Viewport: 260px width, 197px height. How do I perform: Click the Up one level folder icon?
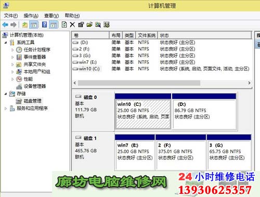point(25,25)
